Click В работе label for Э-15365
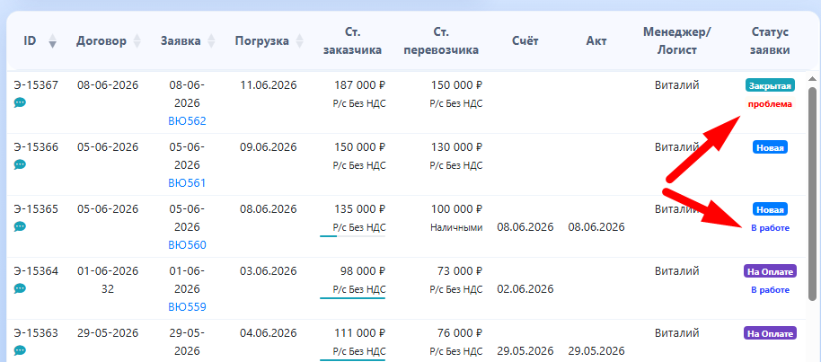 pos(770,228)
